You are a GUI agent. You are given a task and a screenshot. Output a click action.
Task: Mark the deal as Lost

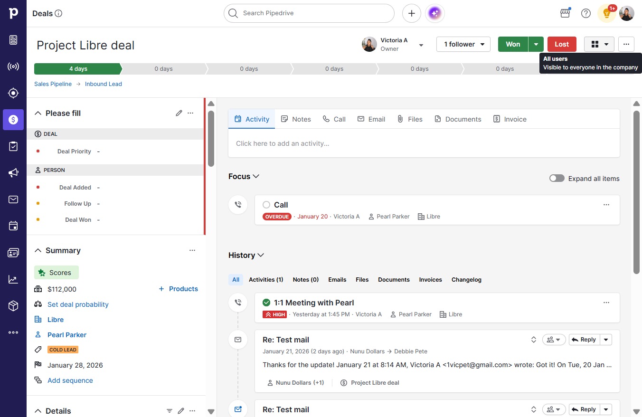tap(562, 44)
